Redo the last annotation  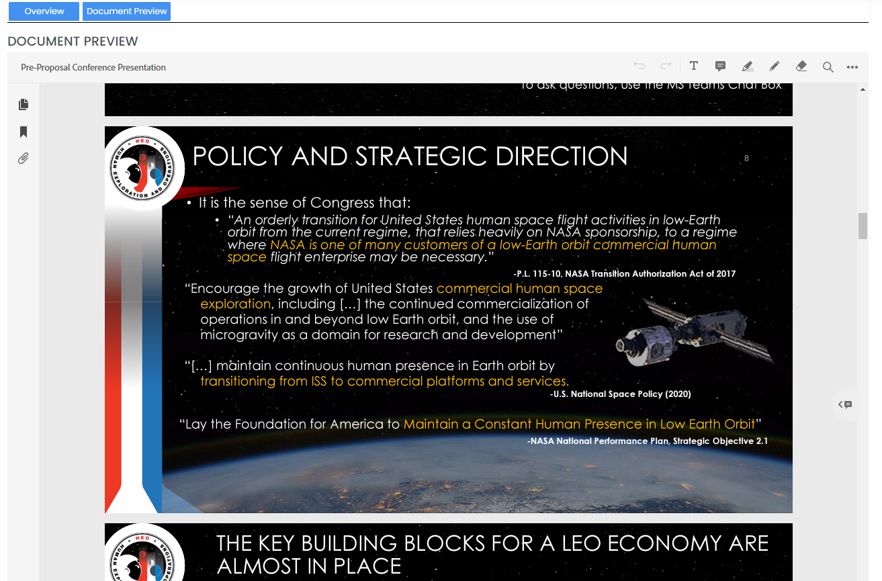tap(666, 66)
